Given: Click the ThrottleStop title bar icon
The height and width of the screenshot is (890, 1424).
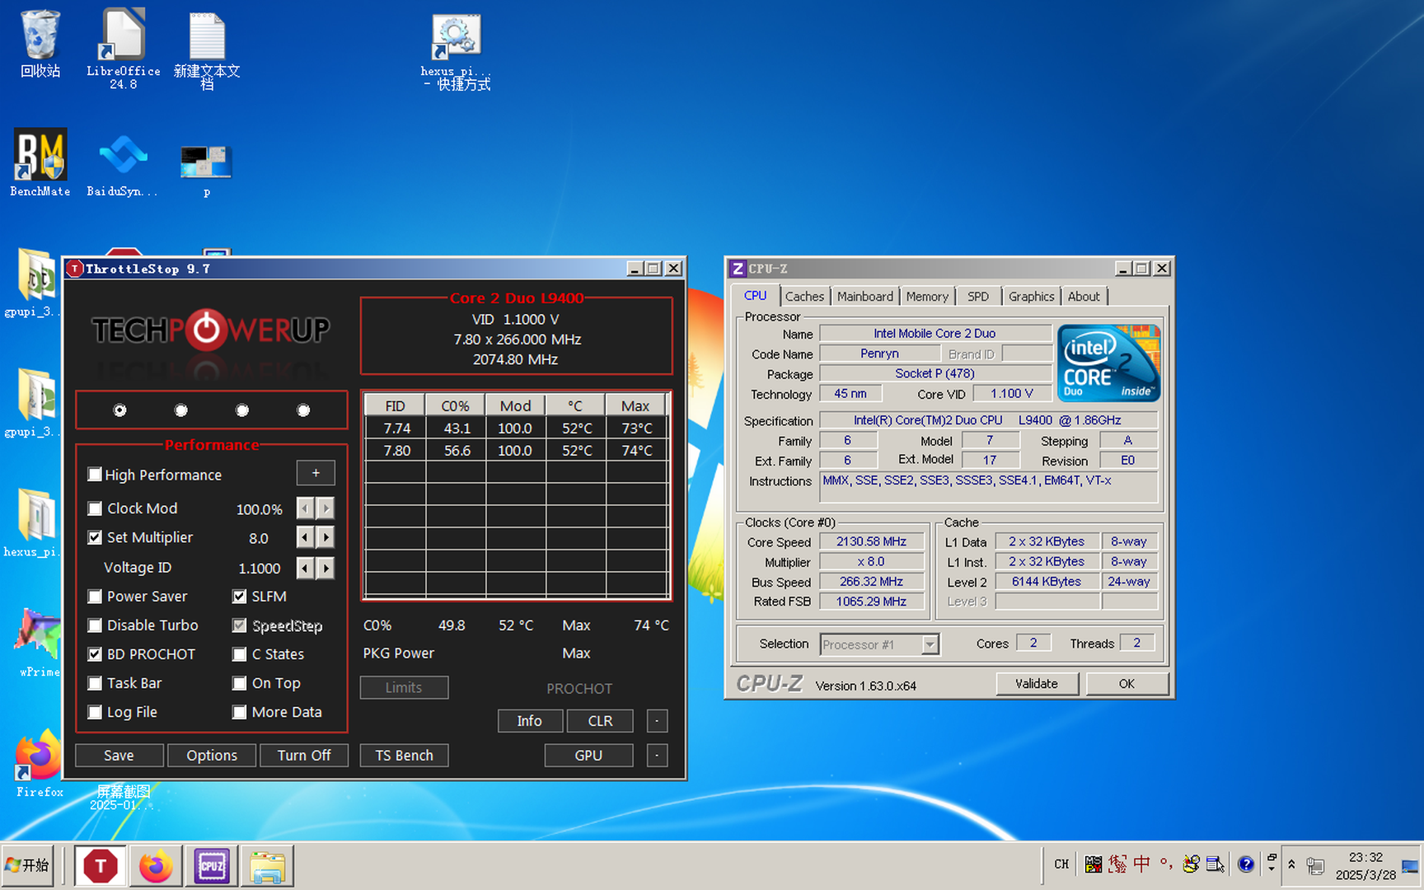Looking at the screenshot, I should 75,269.
